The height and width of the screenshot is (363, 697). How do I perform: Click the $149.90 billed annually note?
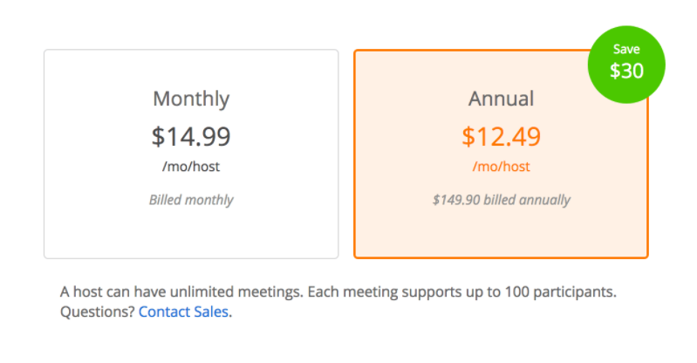pyautogui.click(x=501, y=200)
